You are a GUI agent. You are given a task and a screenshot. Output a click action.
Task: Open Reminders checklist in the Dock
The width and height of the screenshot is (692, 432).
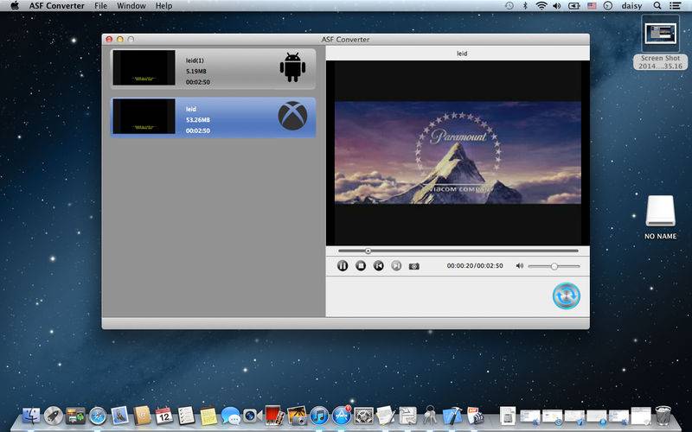tap(186, 416)
